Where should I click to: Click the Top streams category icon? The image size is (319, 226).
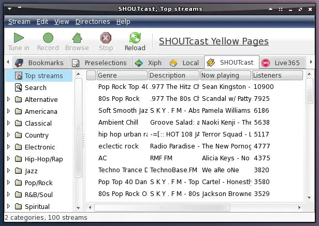19,76
